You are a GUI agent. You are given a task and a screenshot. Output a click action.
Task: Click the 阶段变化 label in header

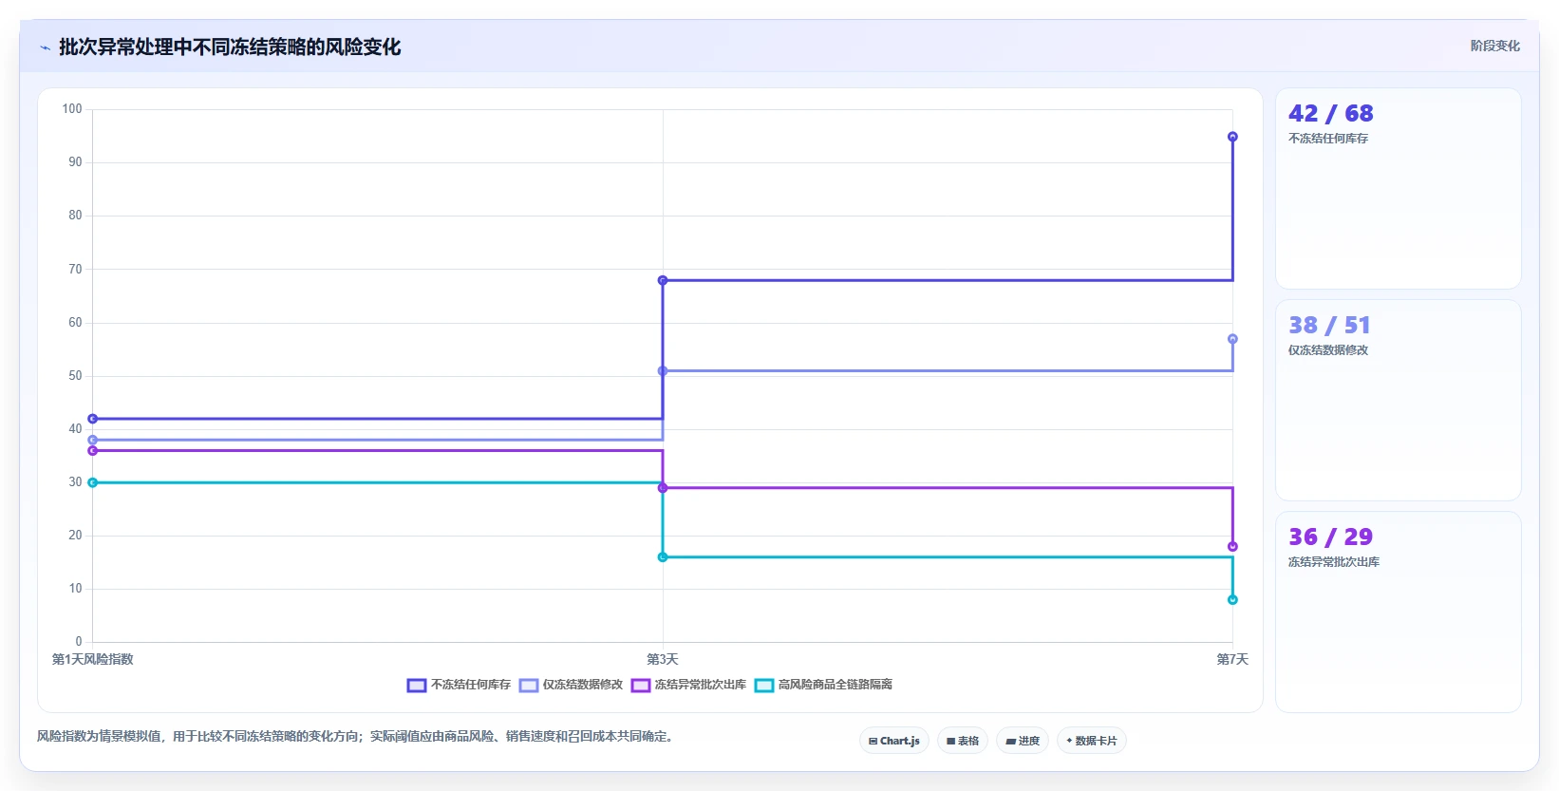(1494, 46)
